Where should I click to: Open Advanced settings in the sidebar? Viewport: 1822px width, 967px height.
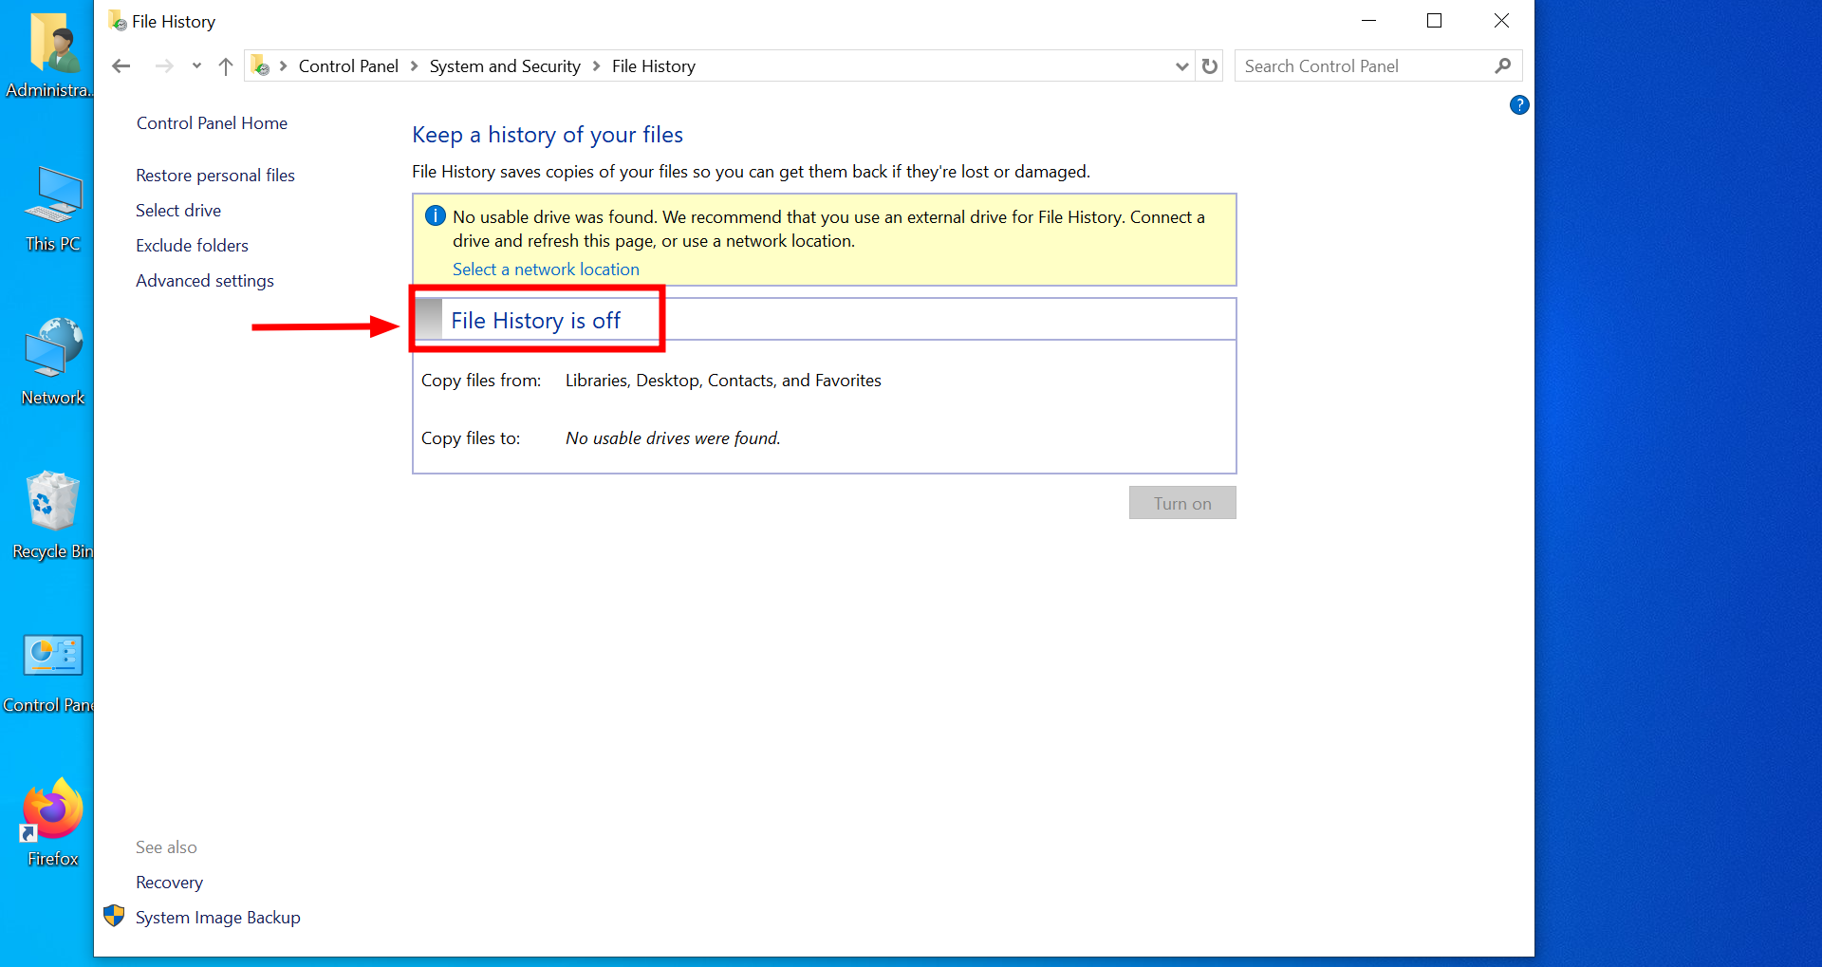tap(204, 280)
